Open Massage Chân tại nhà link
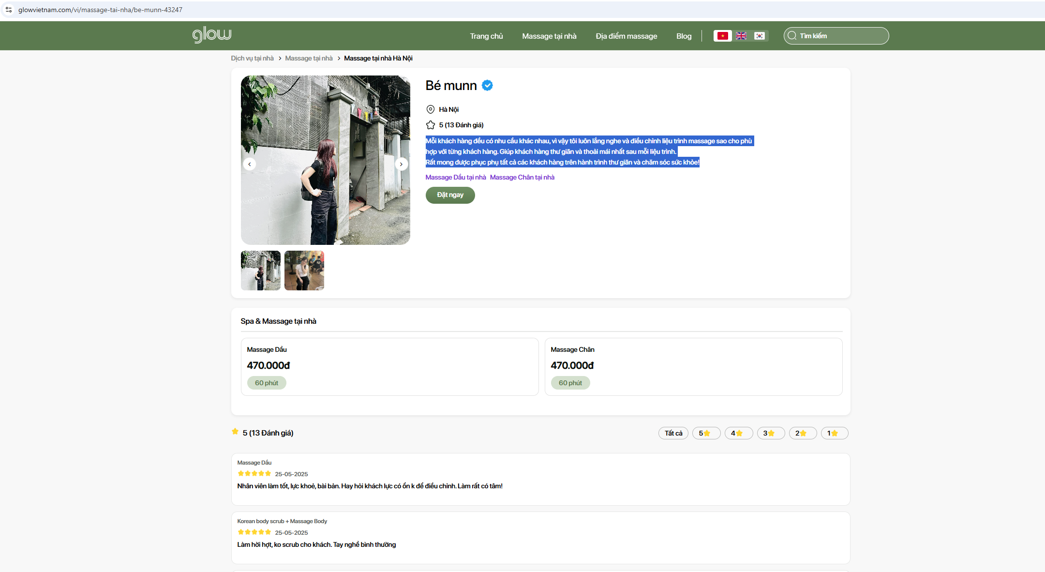This screenshot has height=572, width=1045. pos(522,178)
